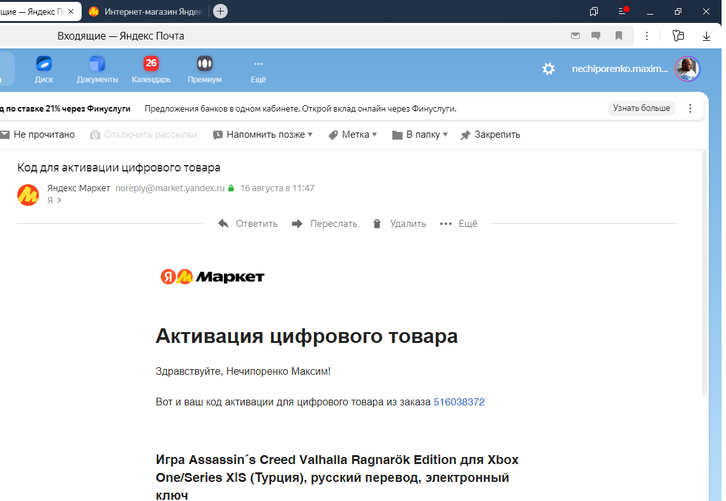The image size is (726, 501).
Task: Open a new browser tab with plus
Action: 220,11
